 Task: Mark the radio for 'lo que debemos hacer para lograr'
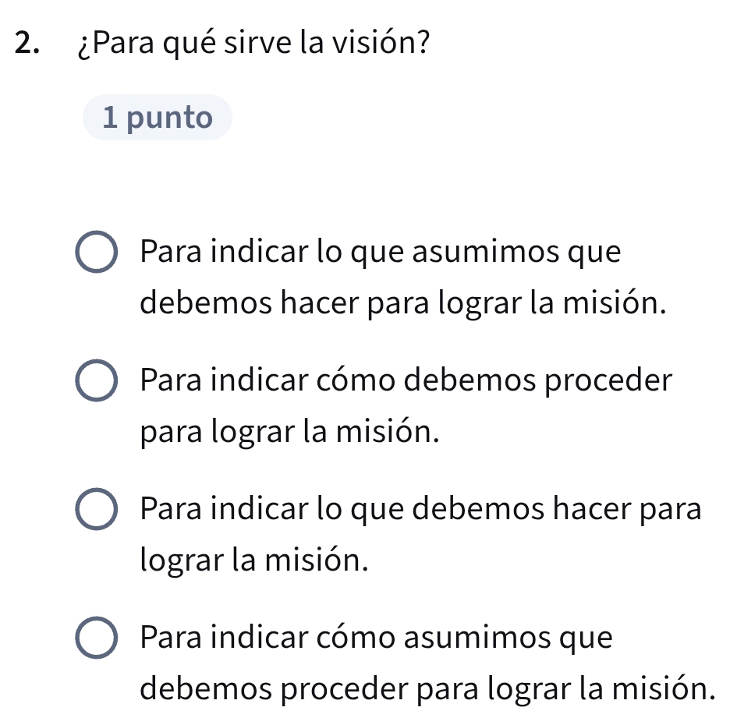(x=98, y=510)
